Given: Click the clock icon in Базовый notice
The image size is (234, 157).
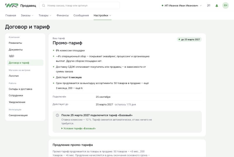Looking at the screenshot, I should click(57, 115).
